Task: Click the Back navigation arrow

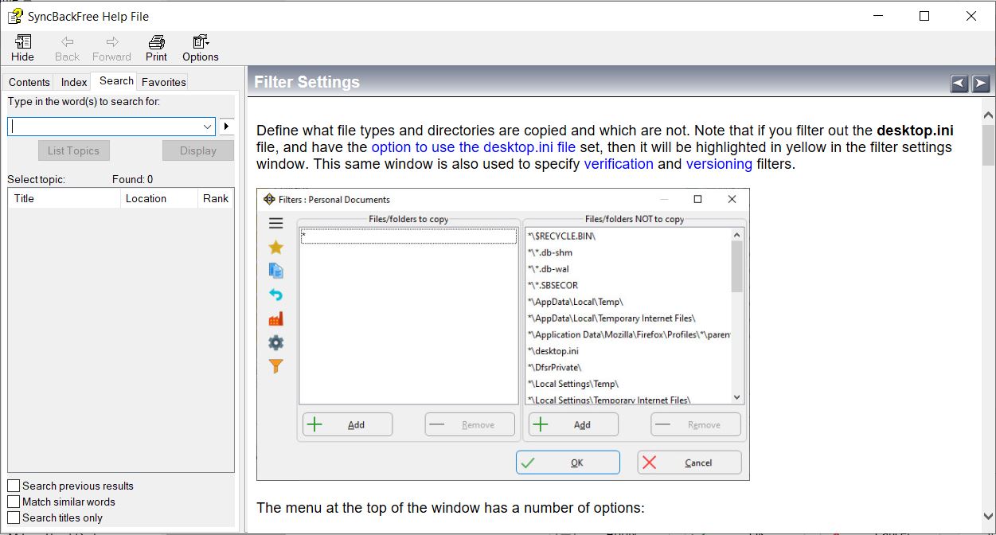Action: (67, 49)
